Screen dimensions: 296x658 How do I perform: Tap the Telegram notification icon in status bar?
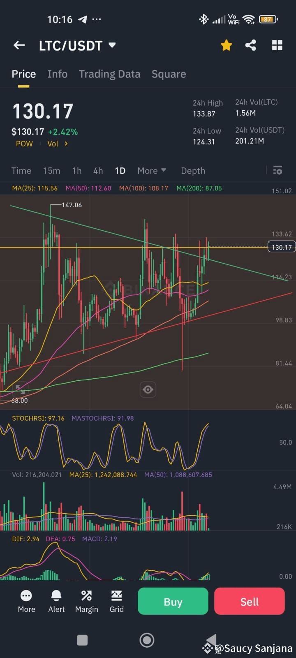click(83, 19)
